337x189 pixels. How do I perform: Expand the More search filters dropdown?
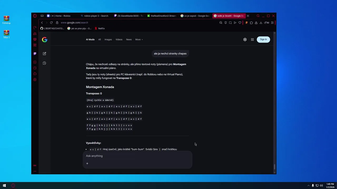pyautogui.click(x=139, y=40)
